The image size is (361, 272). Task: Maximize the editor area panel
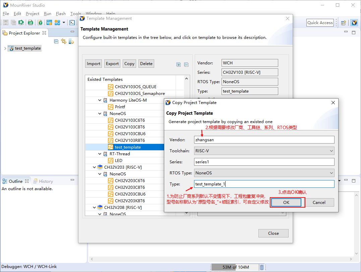click(x=354, y=33)
